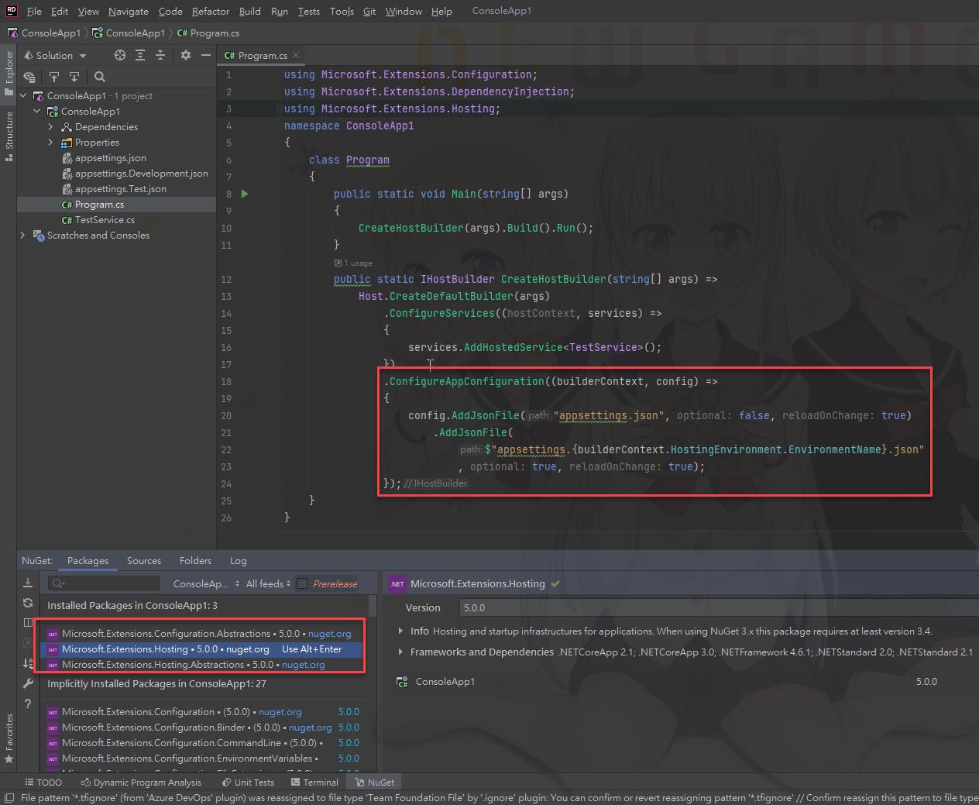Click the NuGet package search field
This screenshot has width=979, height=805.
click(105, 583)
